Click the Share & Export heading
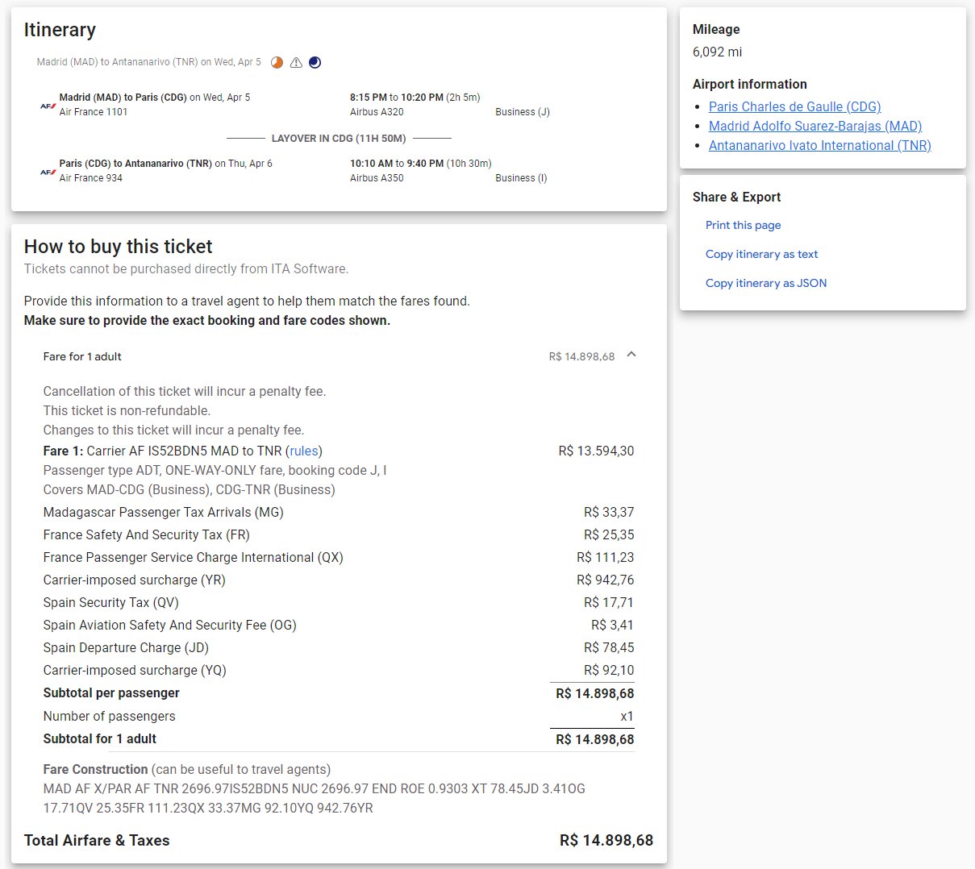 [x=736, y=197]
